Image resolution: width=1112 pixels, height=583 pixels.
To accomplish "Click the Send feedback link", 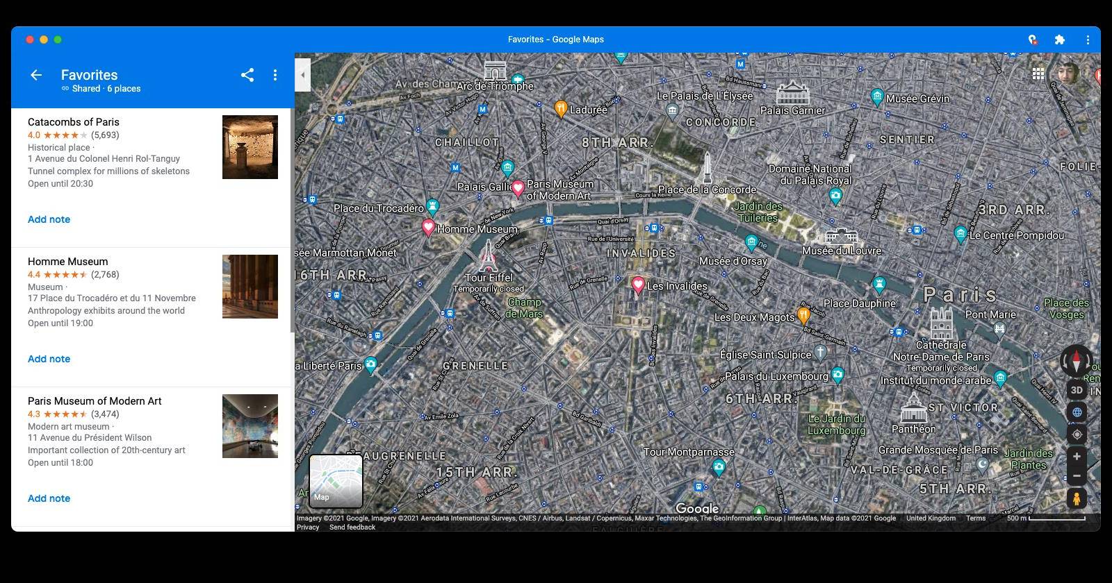I will [x=352, y=527].
